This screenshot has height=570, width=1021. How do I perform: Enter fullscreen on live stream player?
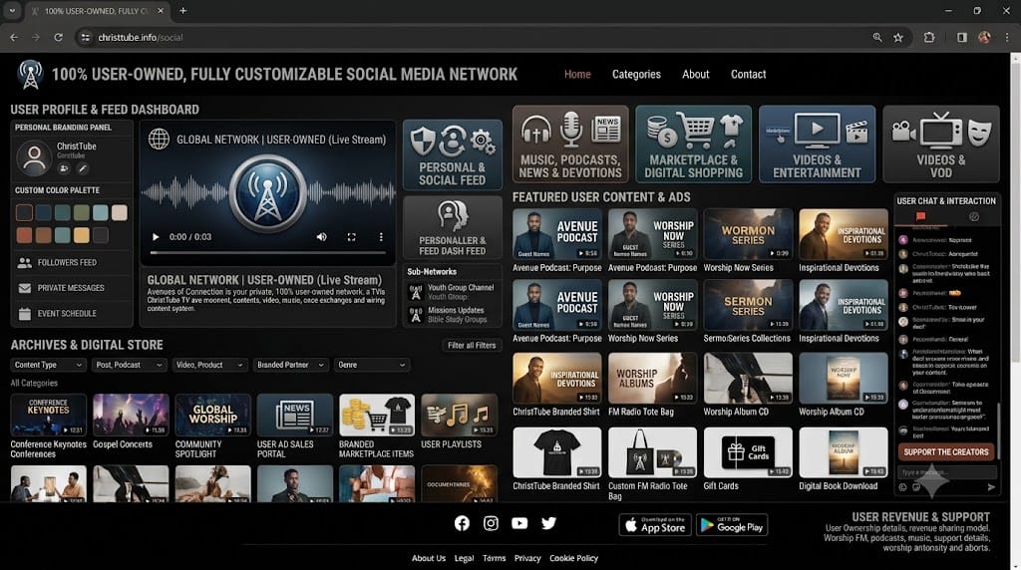(x=351, y=237)
